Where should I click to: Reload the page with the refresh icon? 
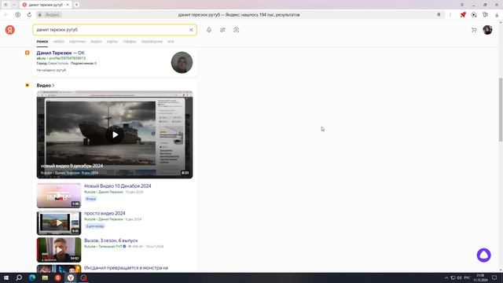pos(29,15)
